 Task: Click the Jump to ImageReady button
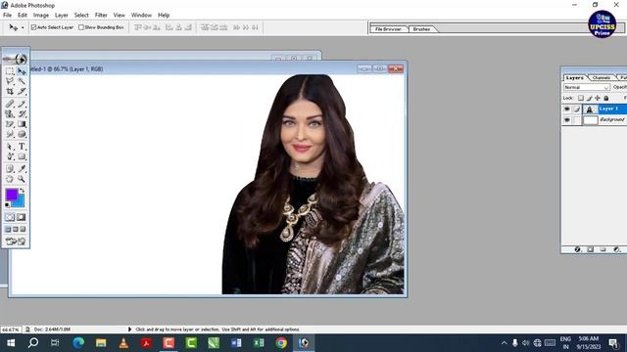16,242
